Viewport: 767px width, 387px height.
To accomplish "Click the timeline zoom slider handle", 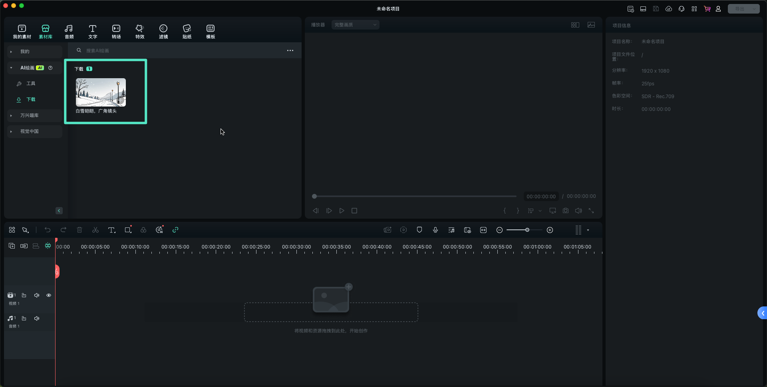I will [x=527, y=230].
